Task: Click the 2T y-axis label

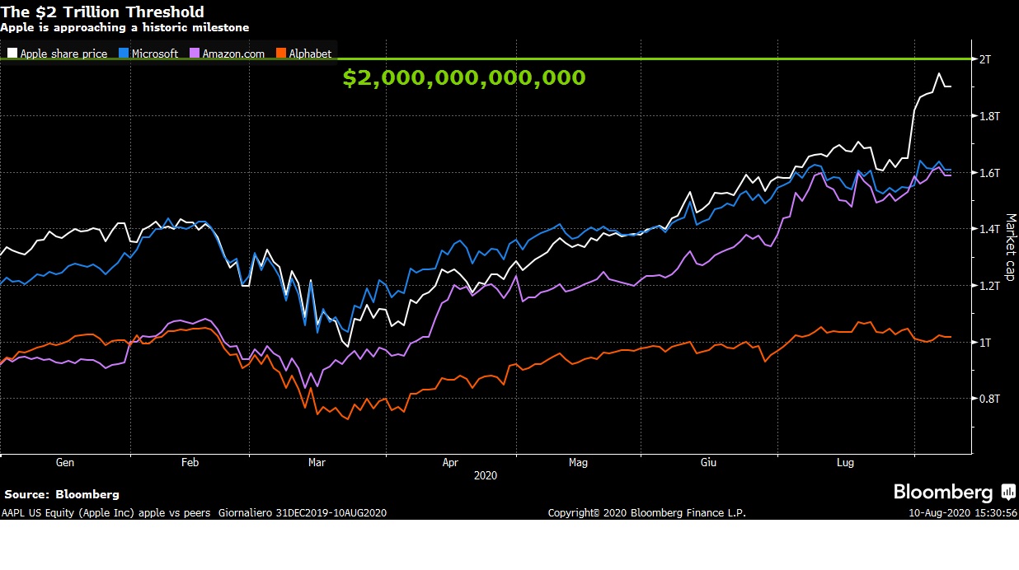Action: [x=984, y=58]
